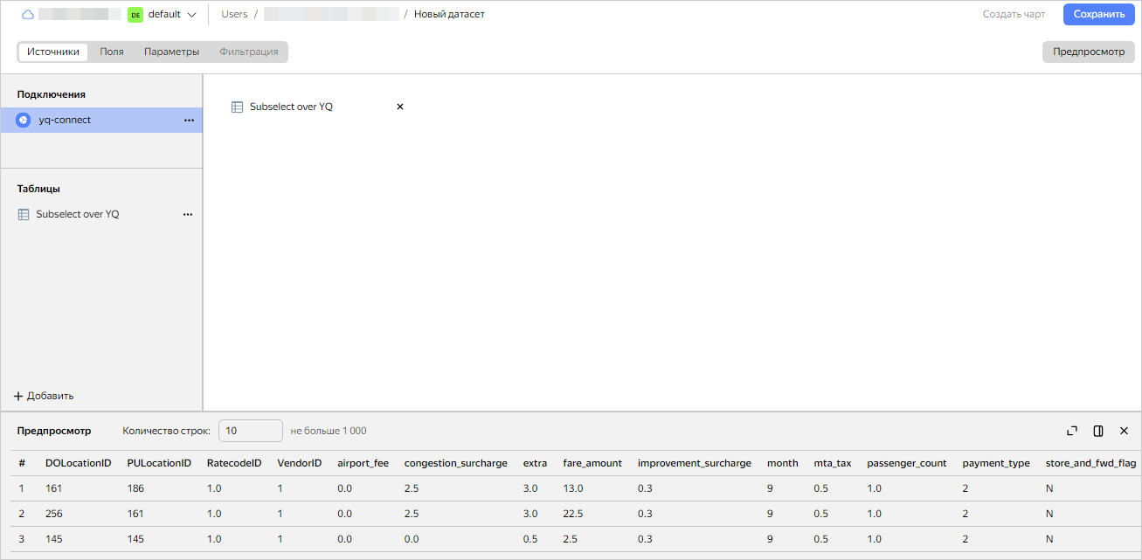The height and width of the screenshot is (560, 1142).
Task: Click the Сохранить button
Action: [x=1098, y=14]
